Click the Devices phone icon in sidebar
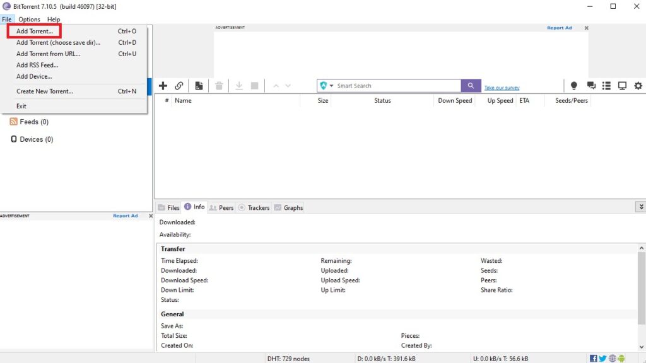The height and width of the screenshot is (363, 646). pyautogui.click(x=14, y=139)
